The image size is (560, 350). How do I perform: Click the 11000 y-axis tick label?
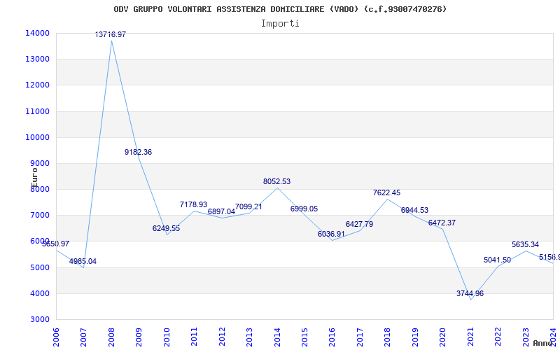pos(37,111)
